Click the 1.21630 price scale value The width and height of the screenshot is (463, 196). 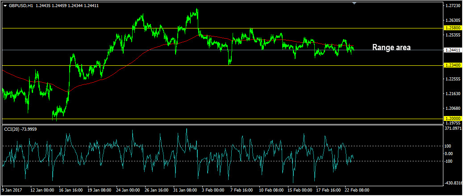(x=453, y=94)
